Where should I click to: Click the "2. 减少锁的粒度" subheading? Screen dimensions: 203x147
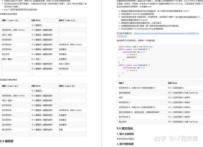click(125, 144)
